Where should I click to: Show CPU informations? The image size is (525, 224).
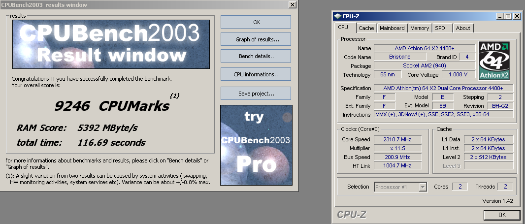click(256, 74)
